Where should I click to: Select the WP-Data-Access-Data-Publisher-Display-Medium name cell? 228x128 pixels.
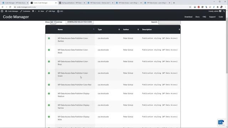(74, 95)
